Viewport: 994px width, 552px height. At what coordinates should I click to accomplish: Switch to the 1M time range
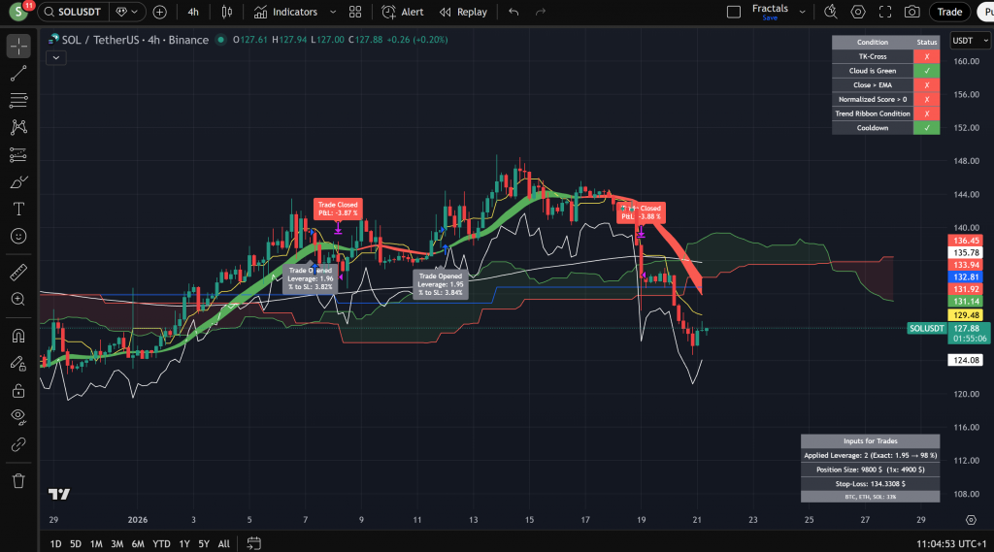[96, 543]
